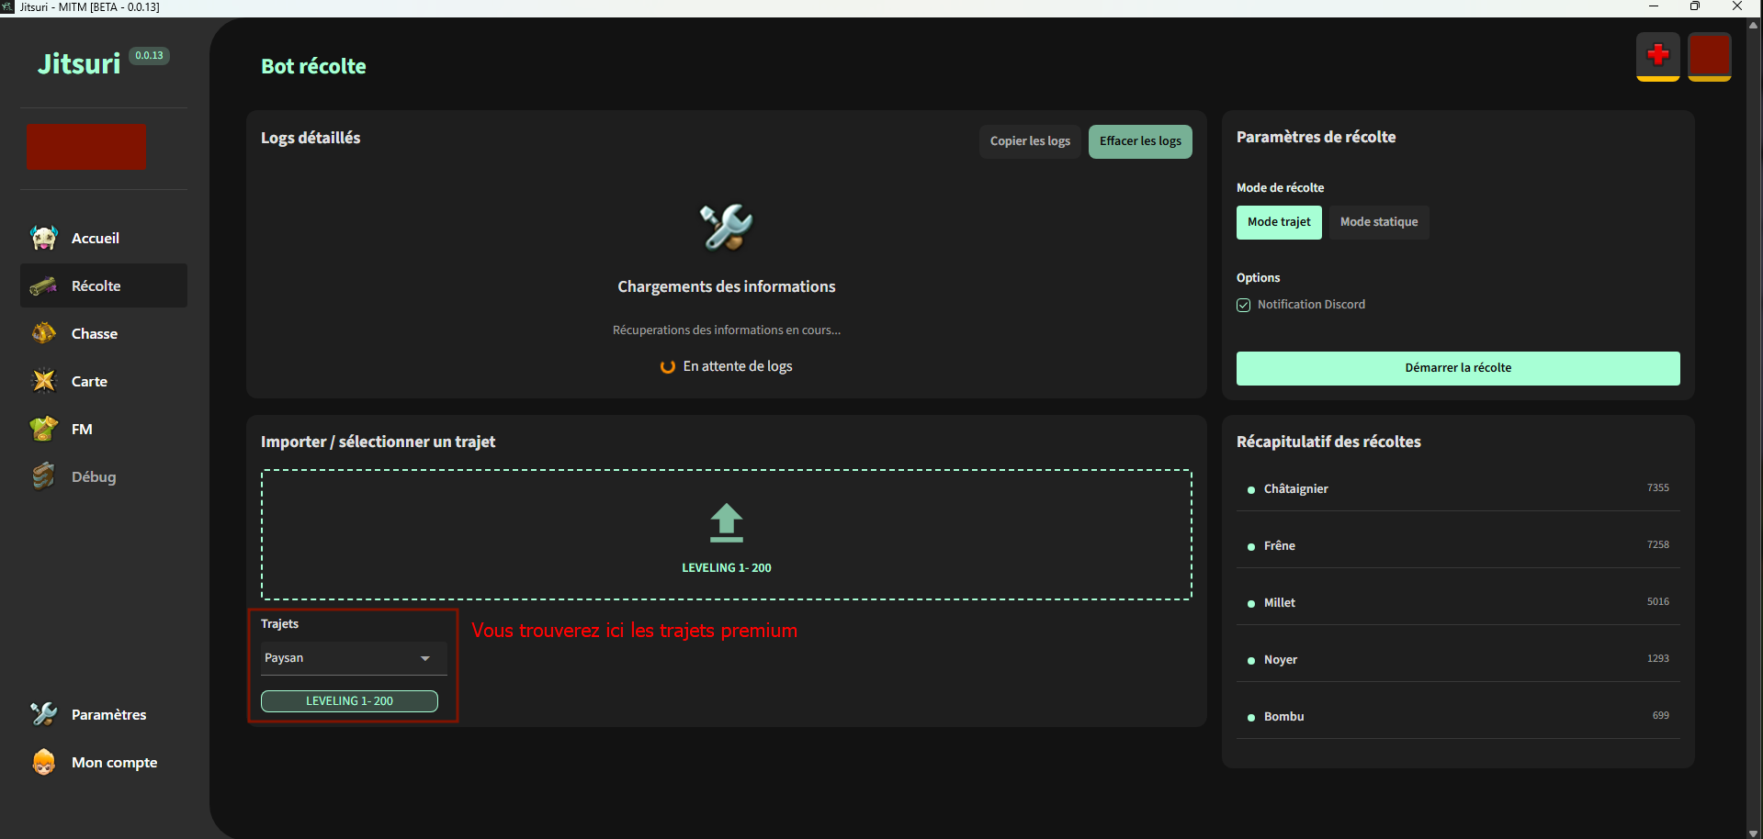Click the Noyer harvest row
Image resolution: width=1763 pixels, height=839 pixels.
click(x=1458, y=660)
